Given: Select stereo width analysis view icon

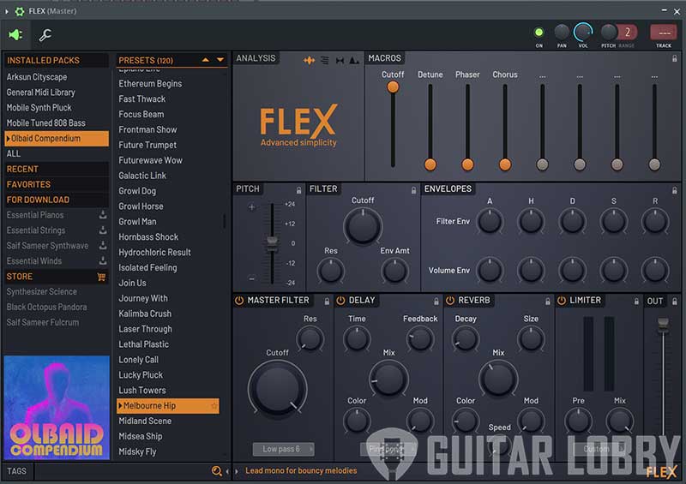Looking at the screenshot, I should (x=340, y=60).
